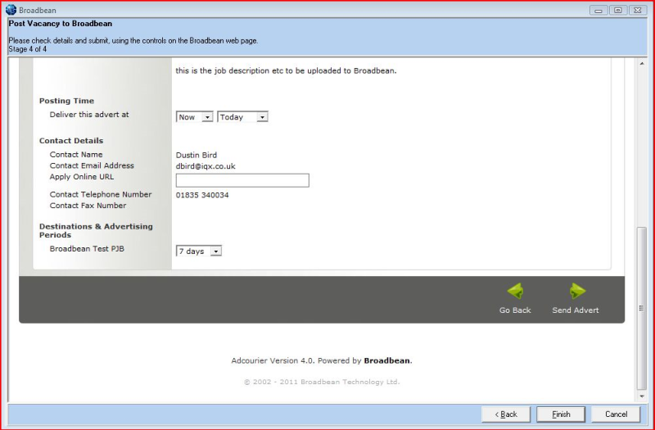Click the vertical scrollbar thumb
The width and height of the screenshot is (655, 430).
pyautogui.click(x=642, y=308)
